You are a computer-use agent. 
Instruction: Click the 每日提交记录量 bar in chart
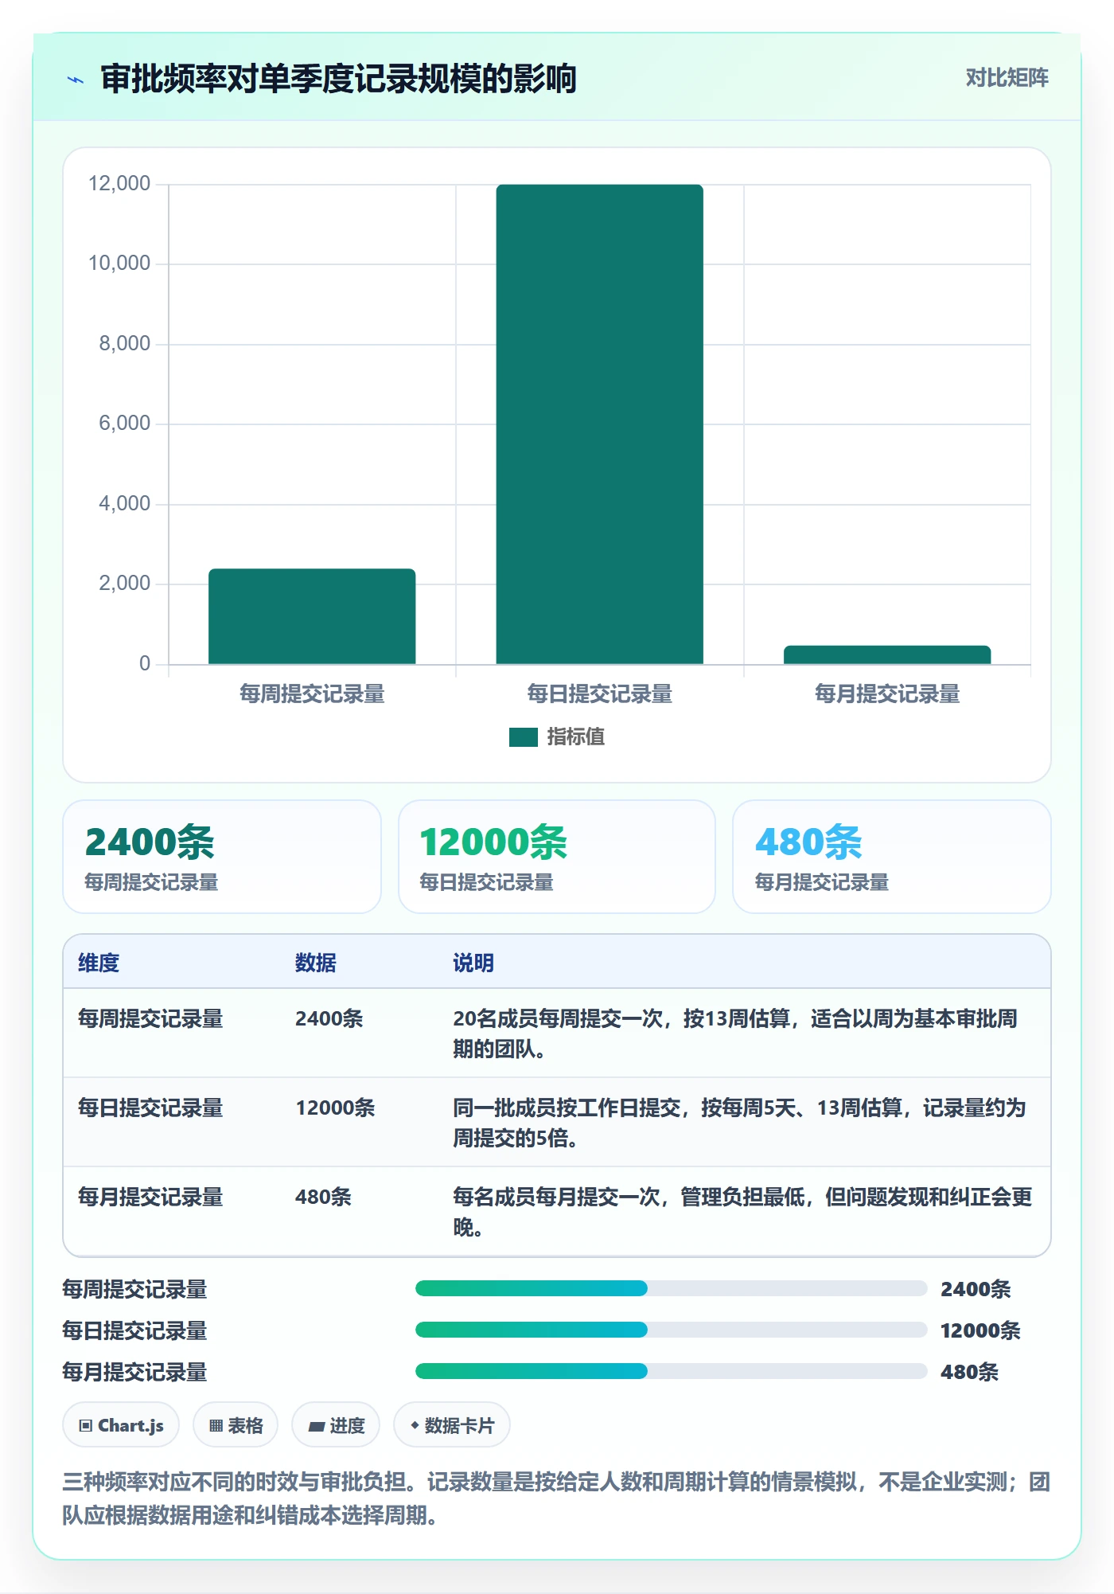(600, 424)
